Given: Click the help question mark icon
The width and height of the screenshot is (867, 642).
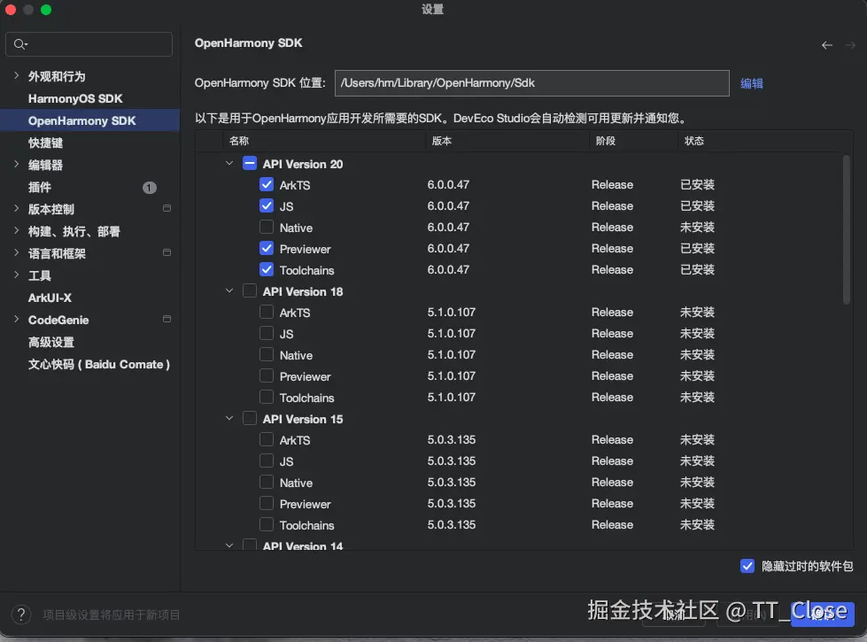Looking at the screenshot, I should click(x=20, y=614).
